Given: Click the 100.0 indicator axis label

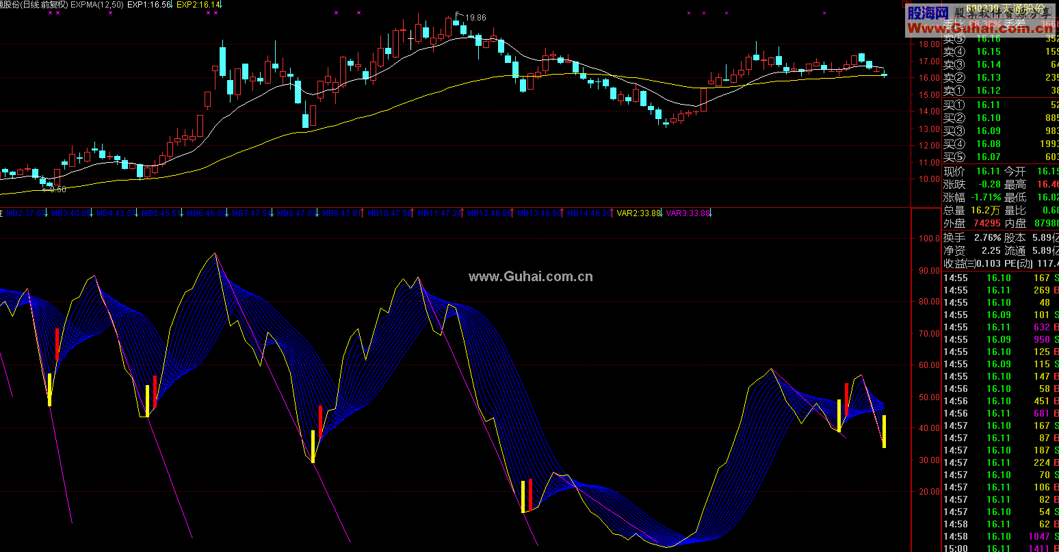Looking at the screenshot, I should coord(929,239).
